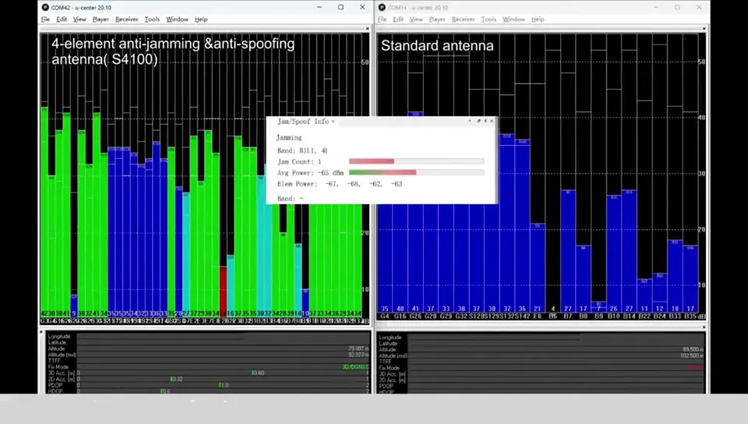Float the Jam/Spoof Info panel

point(478,121)
